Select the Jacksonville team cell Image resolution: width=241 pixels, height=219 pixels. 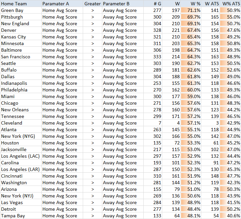[21, 149]
